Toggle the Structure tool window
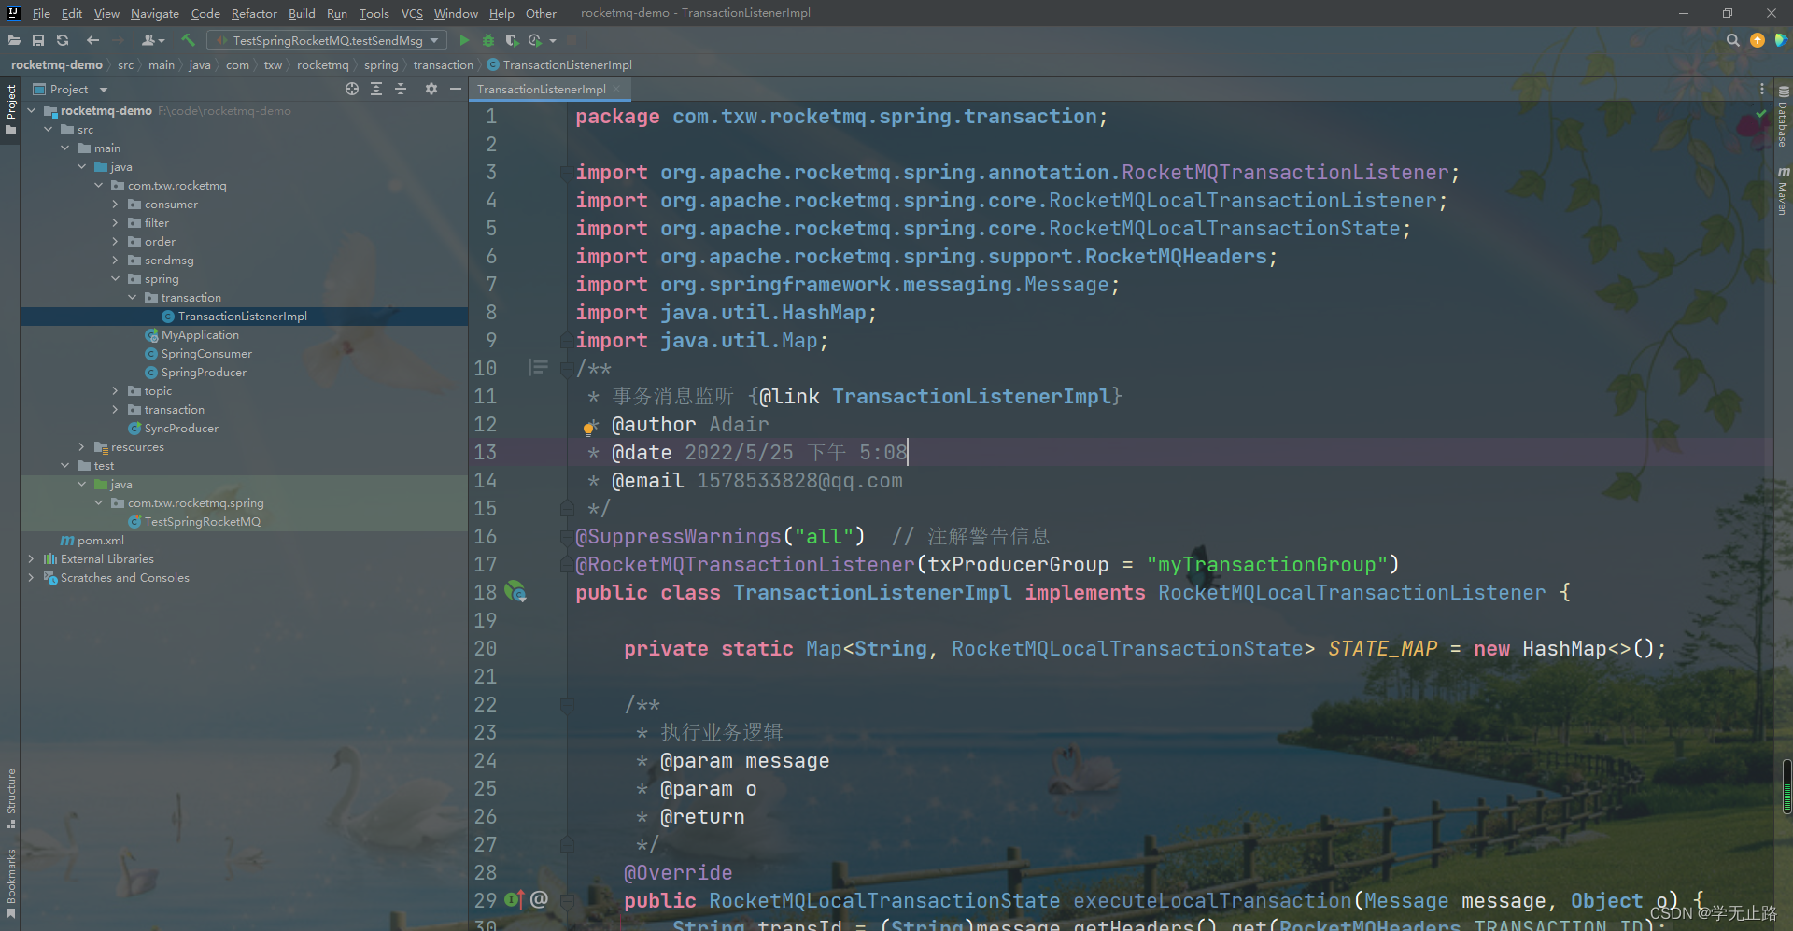 10,798
